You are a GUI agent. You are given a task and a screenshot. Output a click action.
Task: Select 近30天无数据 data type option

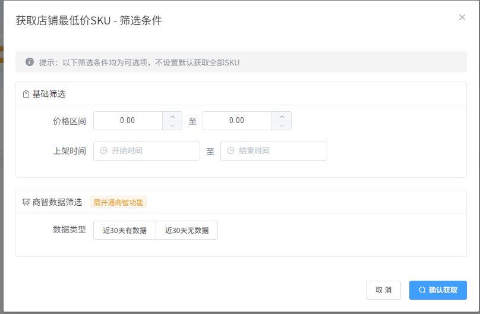[x=187, y=230]
